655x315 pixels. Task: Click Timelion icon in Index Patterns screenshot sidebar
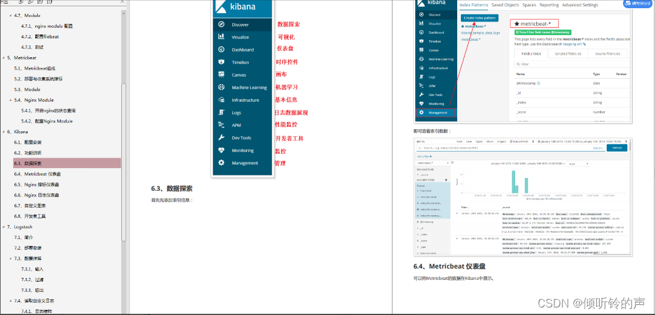coord(421,41)
